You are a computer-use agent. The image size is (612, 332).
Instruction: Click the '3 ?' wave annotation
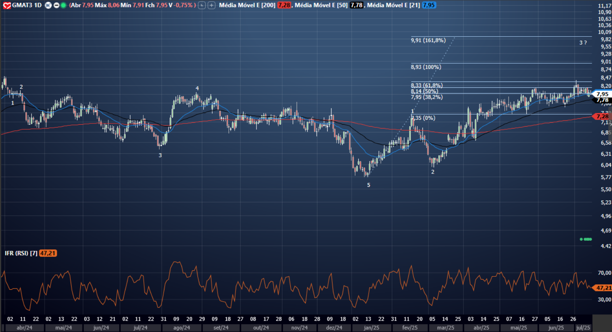(x=583, y=43)
